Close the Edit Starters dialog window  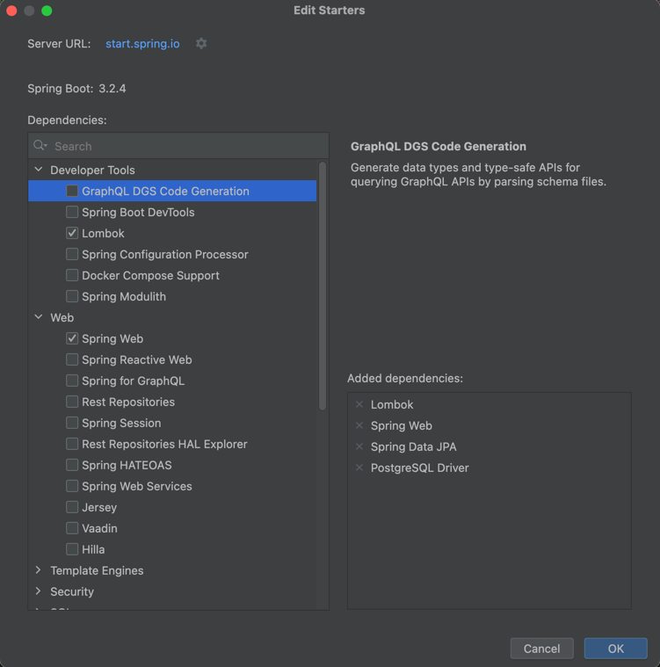(x=11, y=11)
